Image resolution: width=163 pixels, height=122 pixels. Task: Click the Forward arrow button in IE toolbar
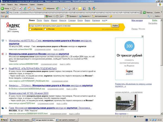tap(14, 8)
